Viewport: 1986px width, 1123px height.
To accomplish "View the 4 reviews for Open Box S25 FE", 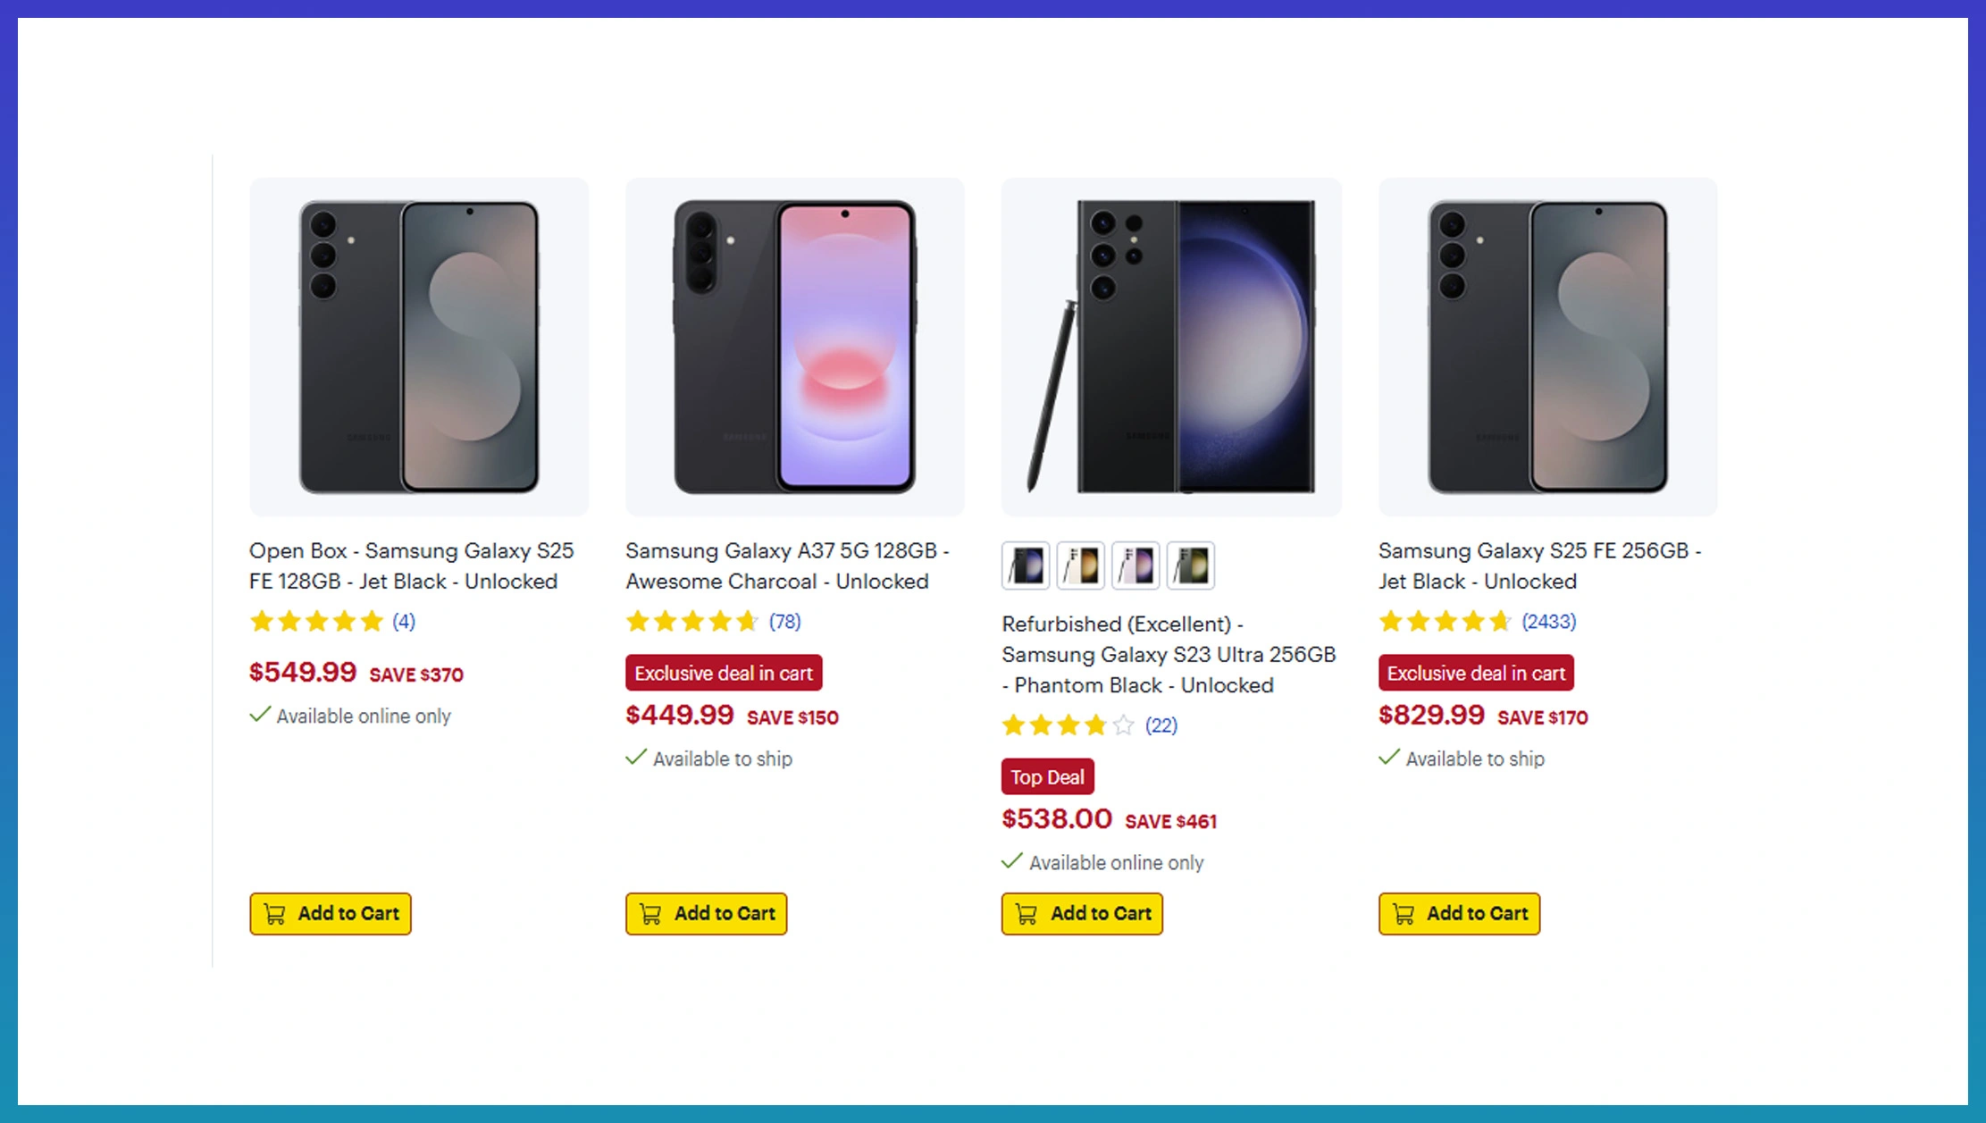I will [404, 622].
